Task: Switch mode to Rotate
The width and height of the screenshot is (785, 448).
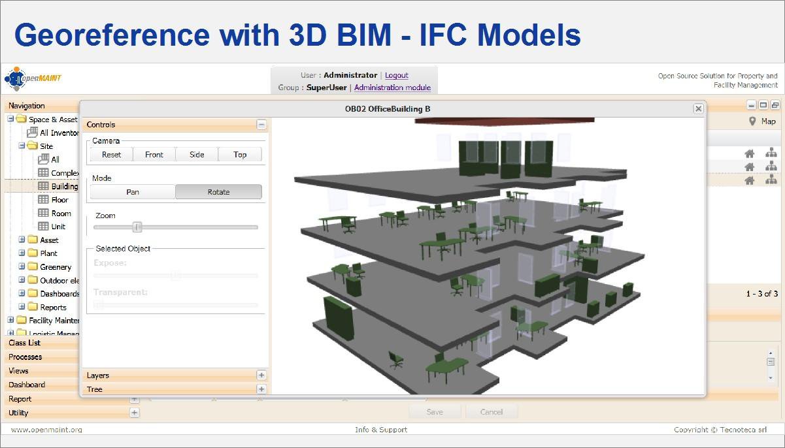Action: point(219,192)
